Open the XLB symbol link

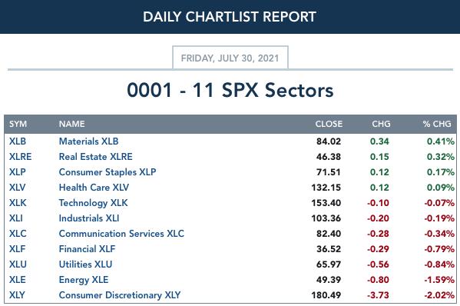pos(18,141)
